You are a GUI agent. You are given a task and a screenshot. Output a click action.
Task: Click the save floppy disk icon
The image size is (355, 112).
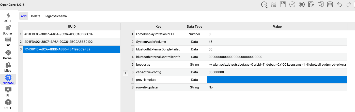tap(283, 4)
